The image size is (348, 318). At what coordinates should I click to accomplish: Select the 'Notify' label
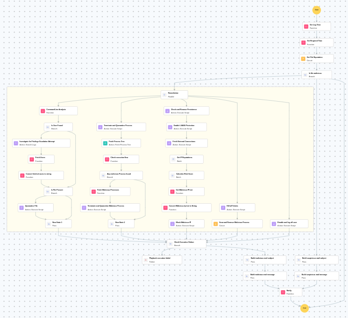pos(289,290)
